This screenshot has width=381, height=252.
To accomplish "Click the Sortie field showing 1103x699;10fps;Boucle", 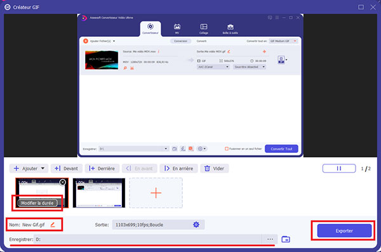I will (x=158, y=225).
